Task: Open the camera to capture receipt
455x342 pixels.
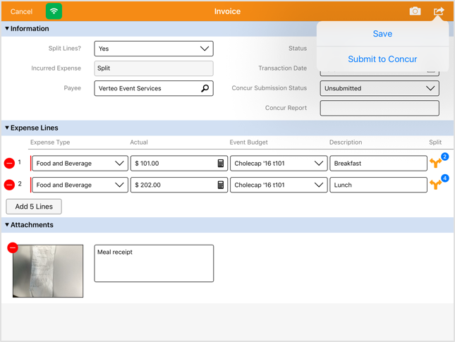Action: tap(415, 11)
